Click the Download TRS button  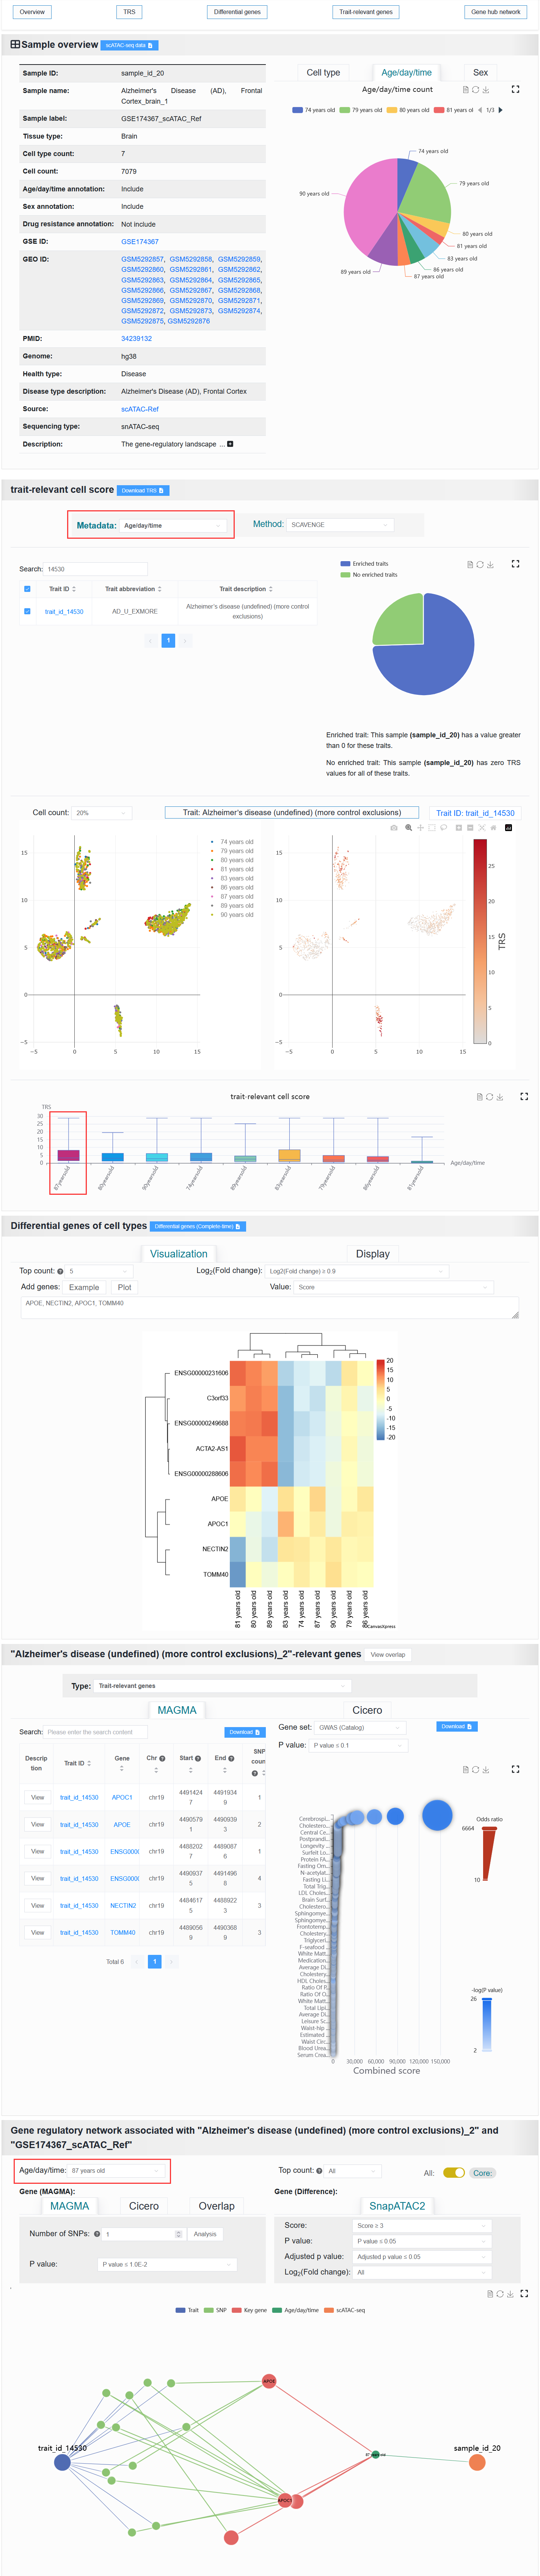coord(143,491)
